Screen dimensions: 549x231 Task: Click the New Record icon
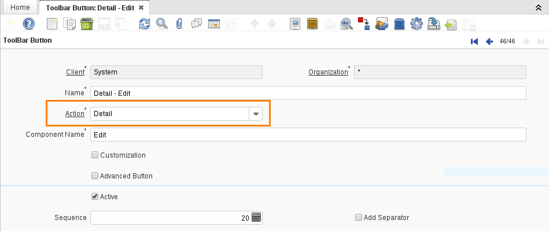(x=52, y=24)
